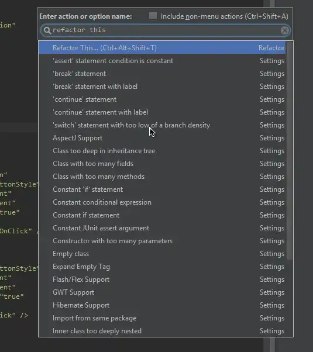Click the search magnifier icon
This screenshot has width=313, height=352.
point(47,30)
